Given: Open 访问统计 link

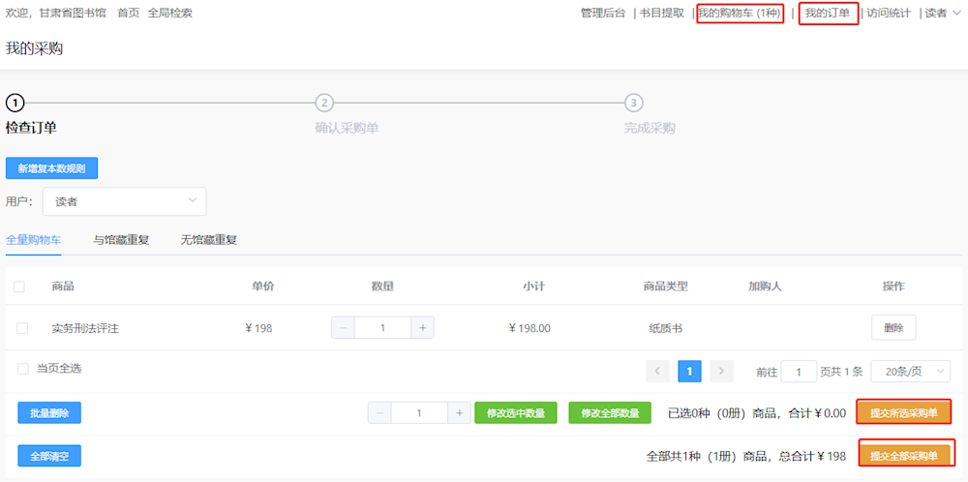Looking at the screenshot, I should [889, 13].
